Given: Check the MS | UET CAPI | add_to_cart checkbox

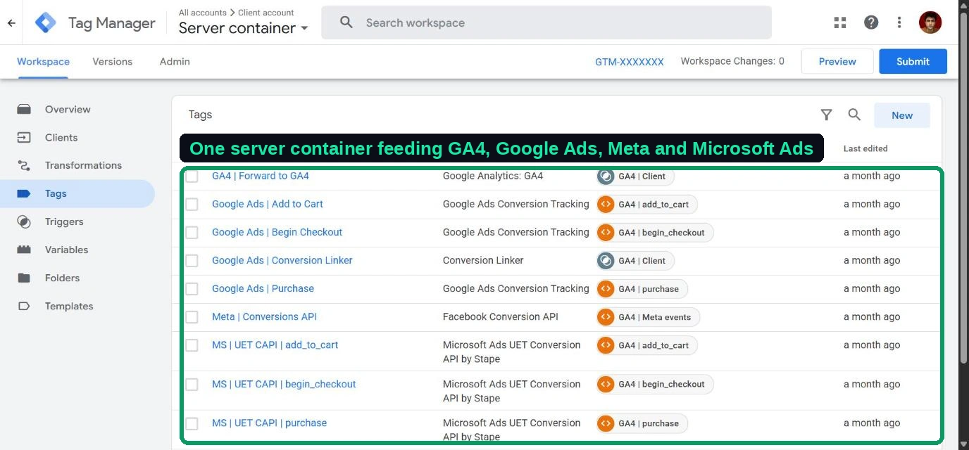Looking at the screenshot, I should click(x=192, y=345).
